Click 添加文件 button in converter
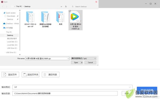 [x=10, y=75]
